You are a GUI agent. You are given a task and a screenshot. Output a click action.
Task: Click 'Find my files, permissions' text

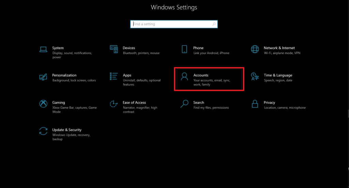211,108
